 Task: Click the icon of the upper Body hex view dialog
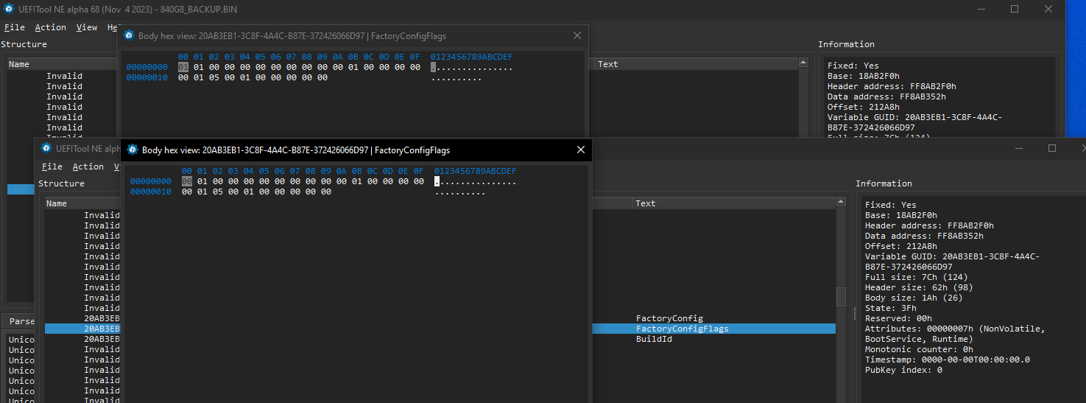pyautogui.click(x=129, y=35)
